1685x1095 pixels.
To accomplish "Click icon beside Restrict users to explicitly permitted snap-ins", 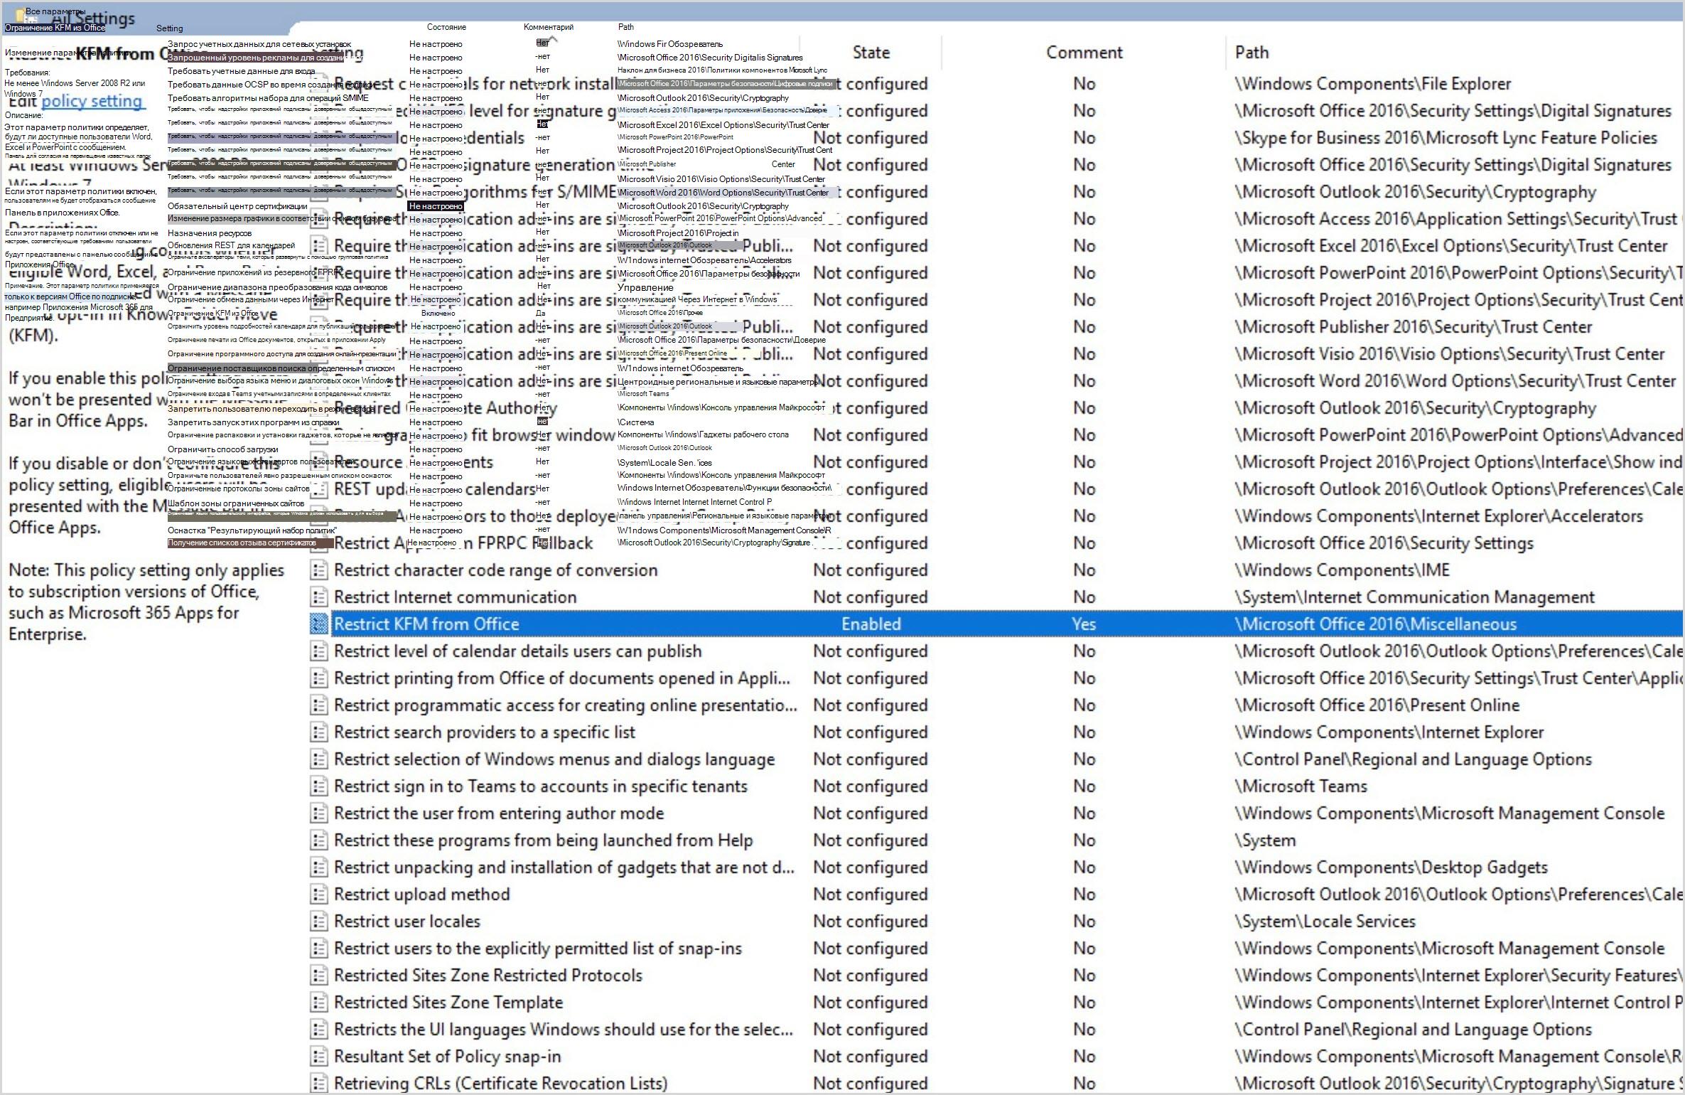I will pyautogui.click(x=319, y=949).
